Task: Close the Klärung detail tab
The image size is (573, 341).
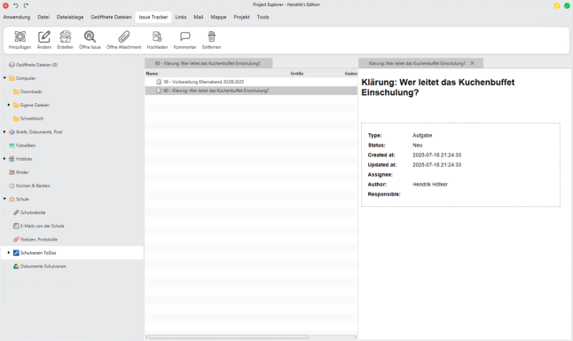Action: [x=472, y=63]
